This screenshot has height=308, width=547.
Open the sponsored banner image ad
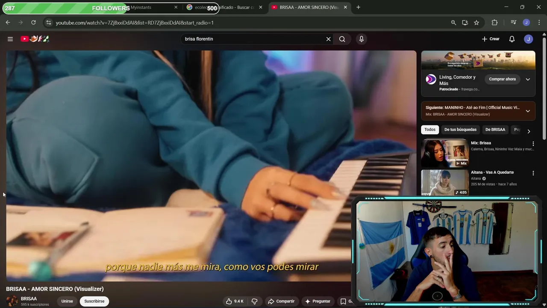[x=478, y=60]
